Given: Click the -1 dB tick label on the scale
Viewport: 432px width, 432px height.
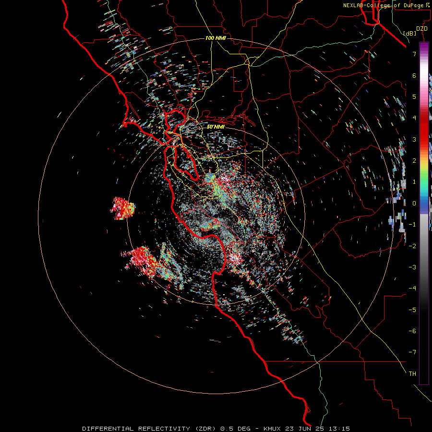Looking at the screenshot, I should [x=412, y=225].
